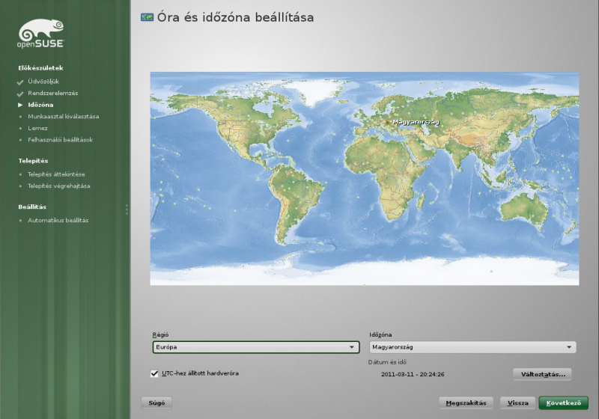This screenshot has height=419, width=599.
Task: Toggle the UTC-hez állított hardveróra checkbox
Action: point(154,373)
